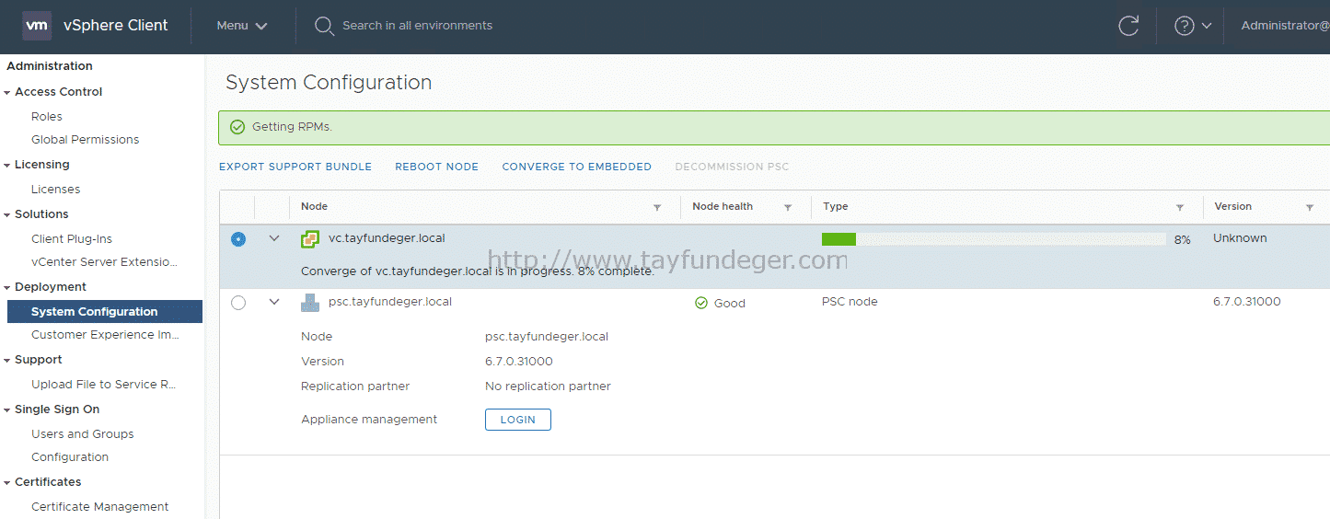
Task: Click the Administration sidebar heading
Action: tap(50, 66)
